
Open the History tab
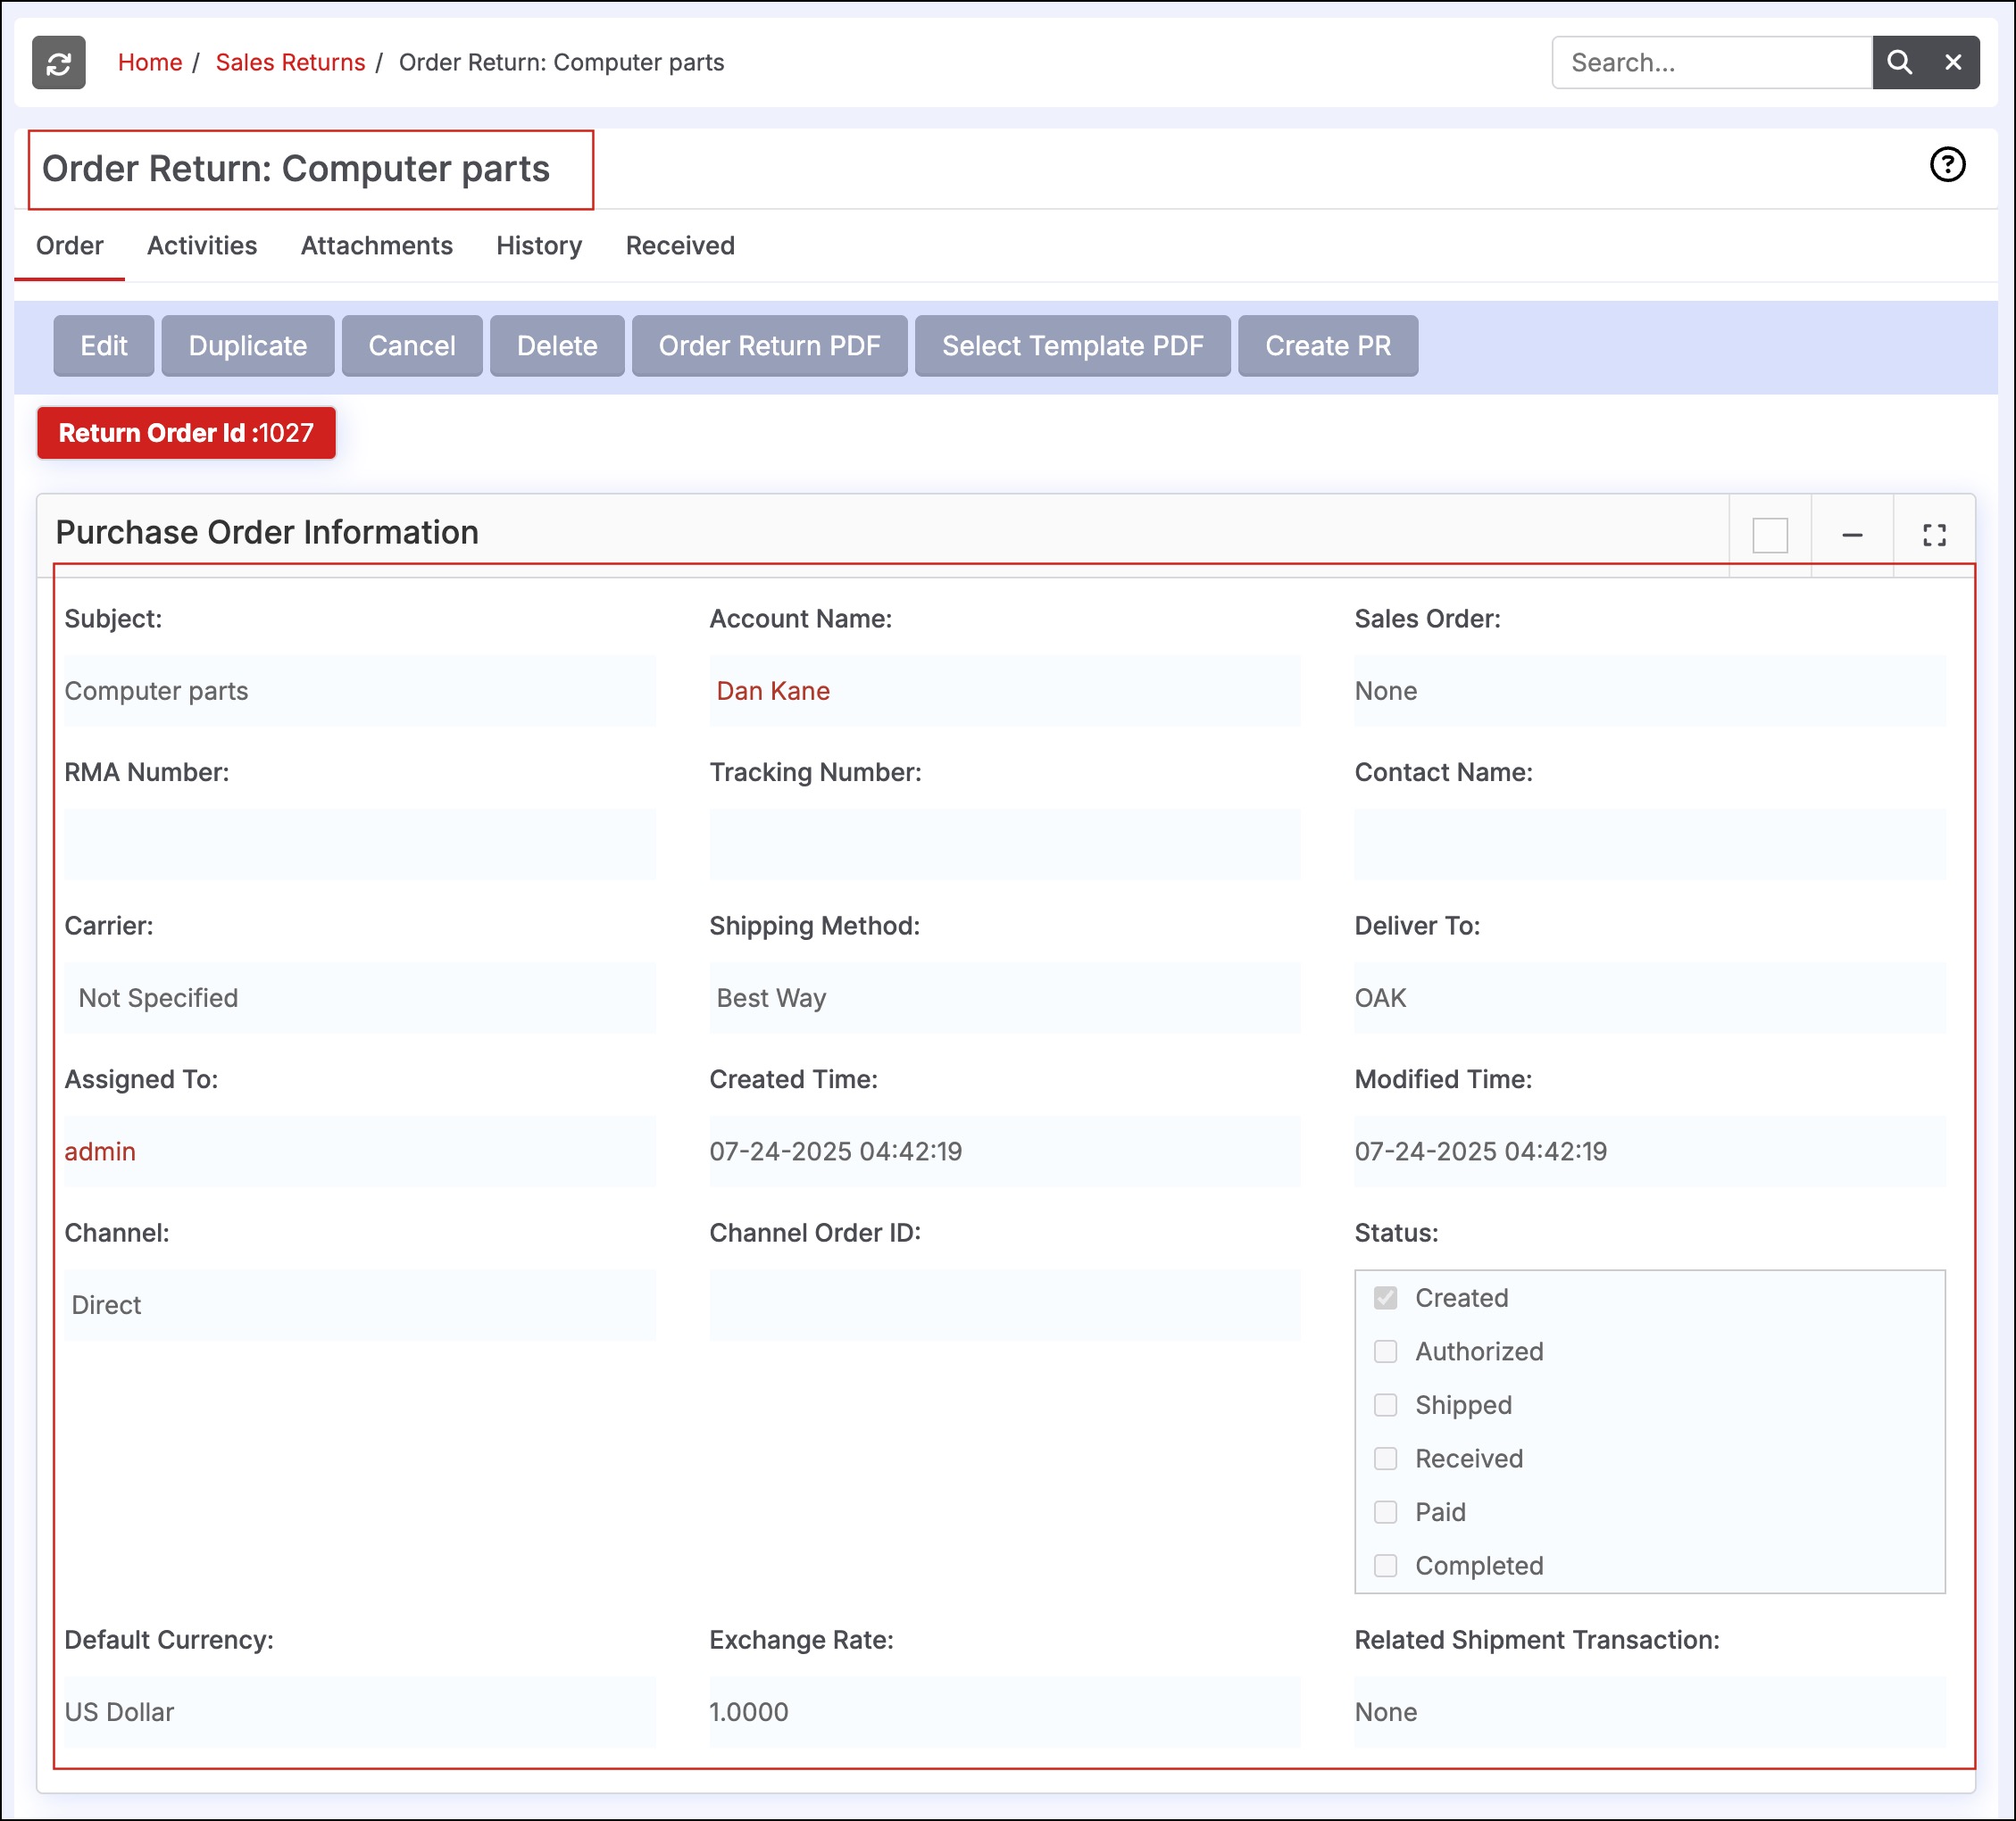(539, 246)
